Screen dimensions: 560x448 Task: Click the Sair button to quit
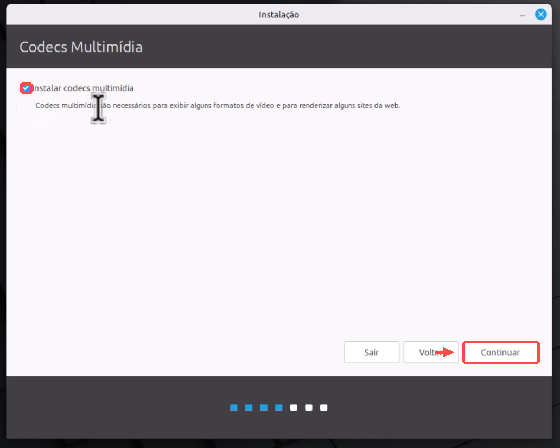click(371, 353)
